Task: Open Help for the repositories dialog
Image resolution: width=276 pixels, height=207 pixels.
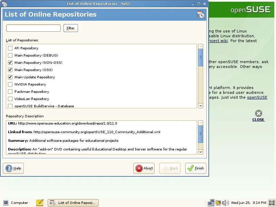Action: (x=13, y=168)
